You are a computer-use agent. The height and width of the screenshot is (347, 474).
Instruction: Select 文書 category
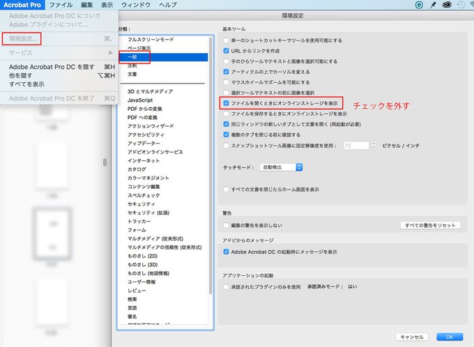[132, 74]
